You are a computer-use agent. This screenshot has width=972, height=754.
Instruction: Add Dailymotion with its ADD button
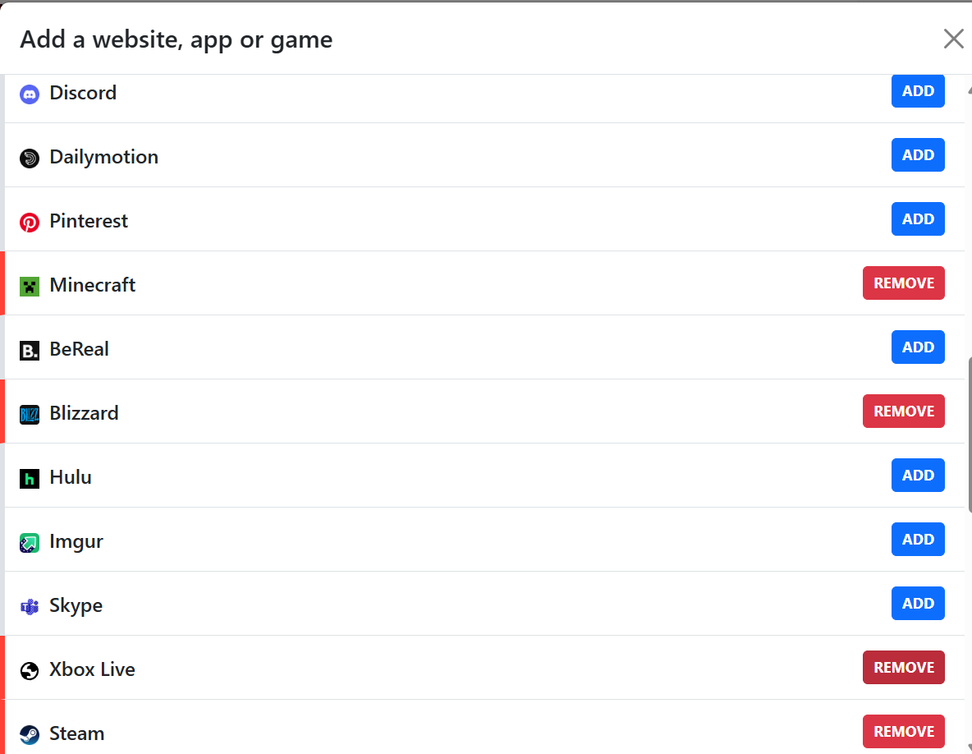[918, 155]
